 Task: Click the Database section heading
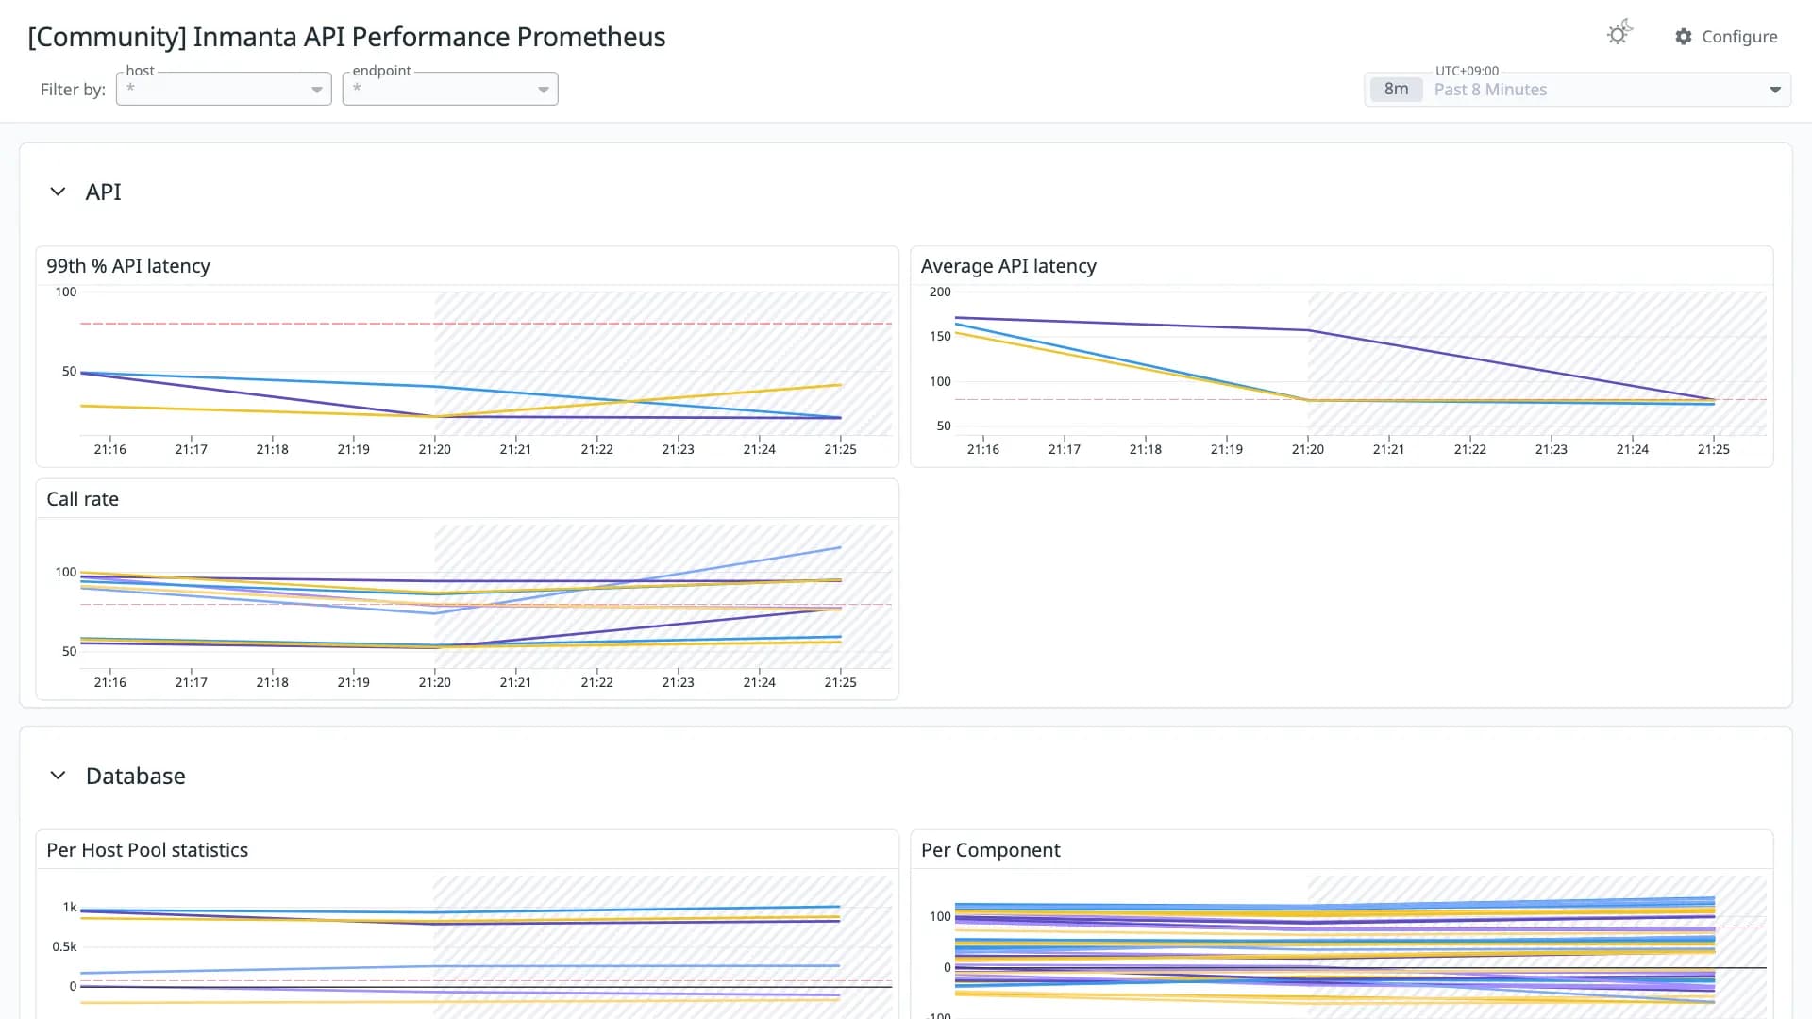[135, 776]
